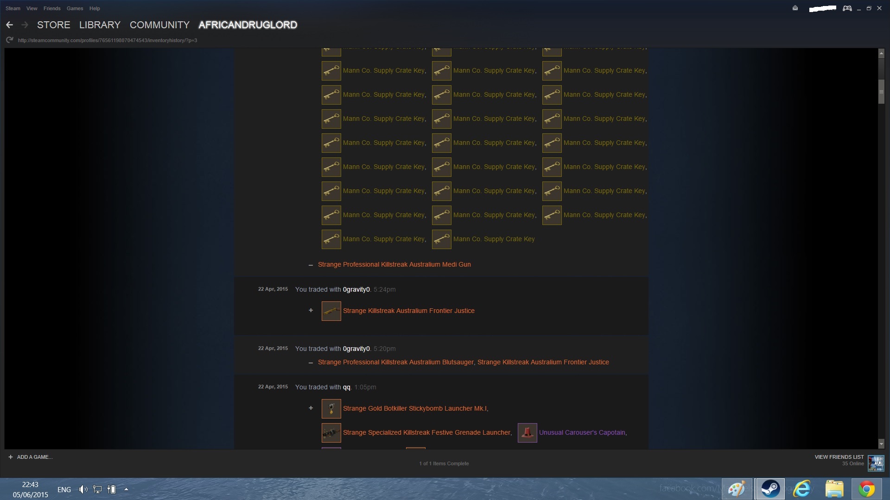
Task: Click the page reload icon
Action: [x=9, y=40]
